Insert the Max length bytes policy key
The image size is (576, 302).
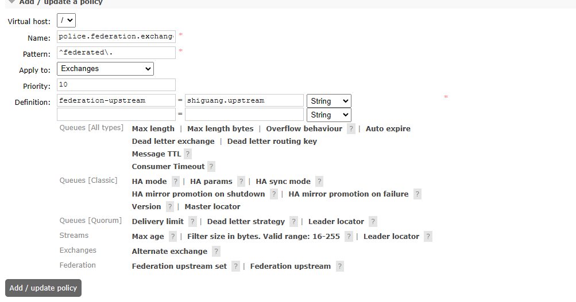coord(221,128)
